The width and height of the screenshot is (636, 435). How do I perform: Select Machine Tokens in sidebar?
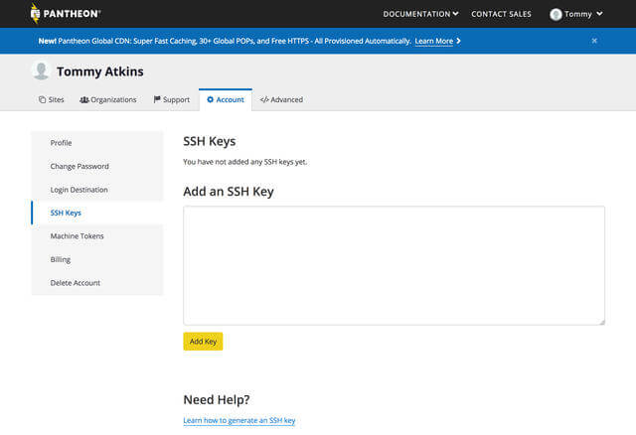(77, 236)
